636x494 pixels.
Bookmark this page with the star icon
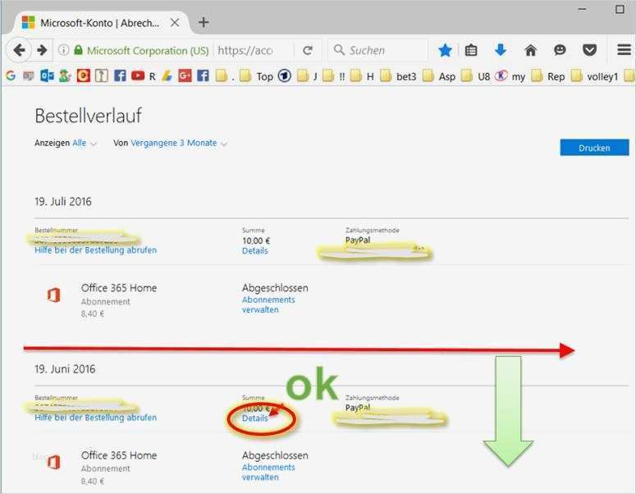pos(445,51)
